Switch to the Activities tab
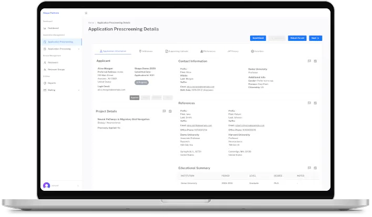The image size is (372, 217). click(257, 51)
